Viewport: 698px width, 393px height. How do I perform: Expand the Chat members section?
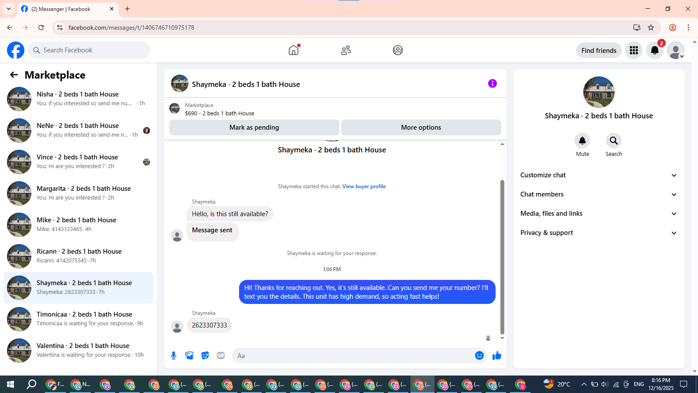[x=599, y=194]
